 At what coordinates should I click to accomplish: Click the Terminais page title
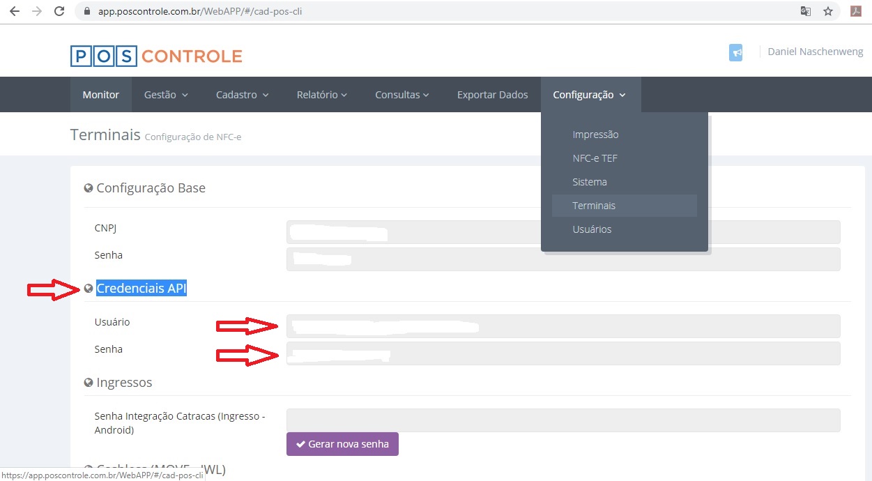point(105,135)
